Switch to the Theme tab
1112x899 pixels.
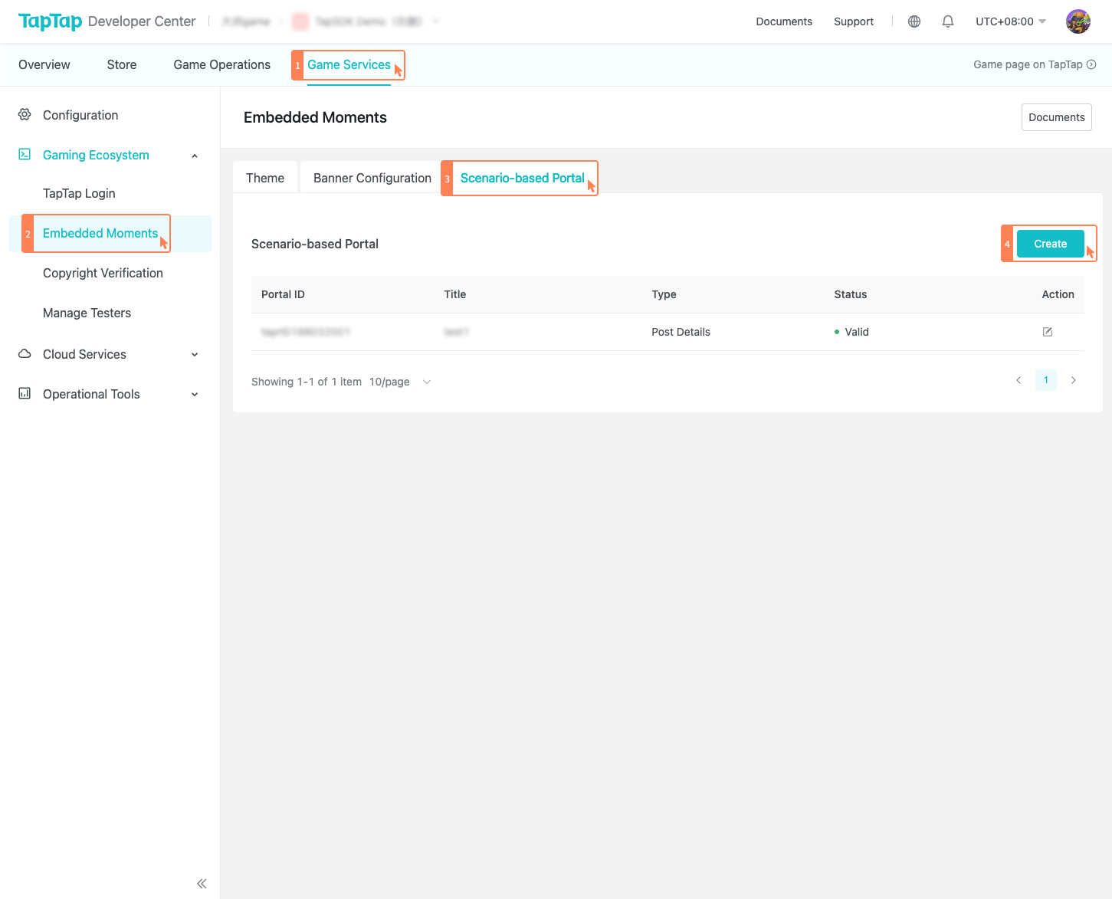[x=265, y=178]
